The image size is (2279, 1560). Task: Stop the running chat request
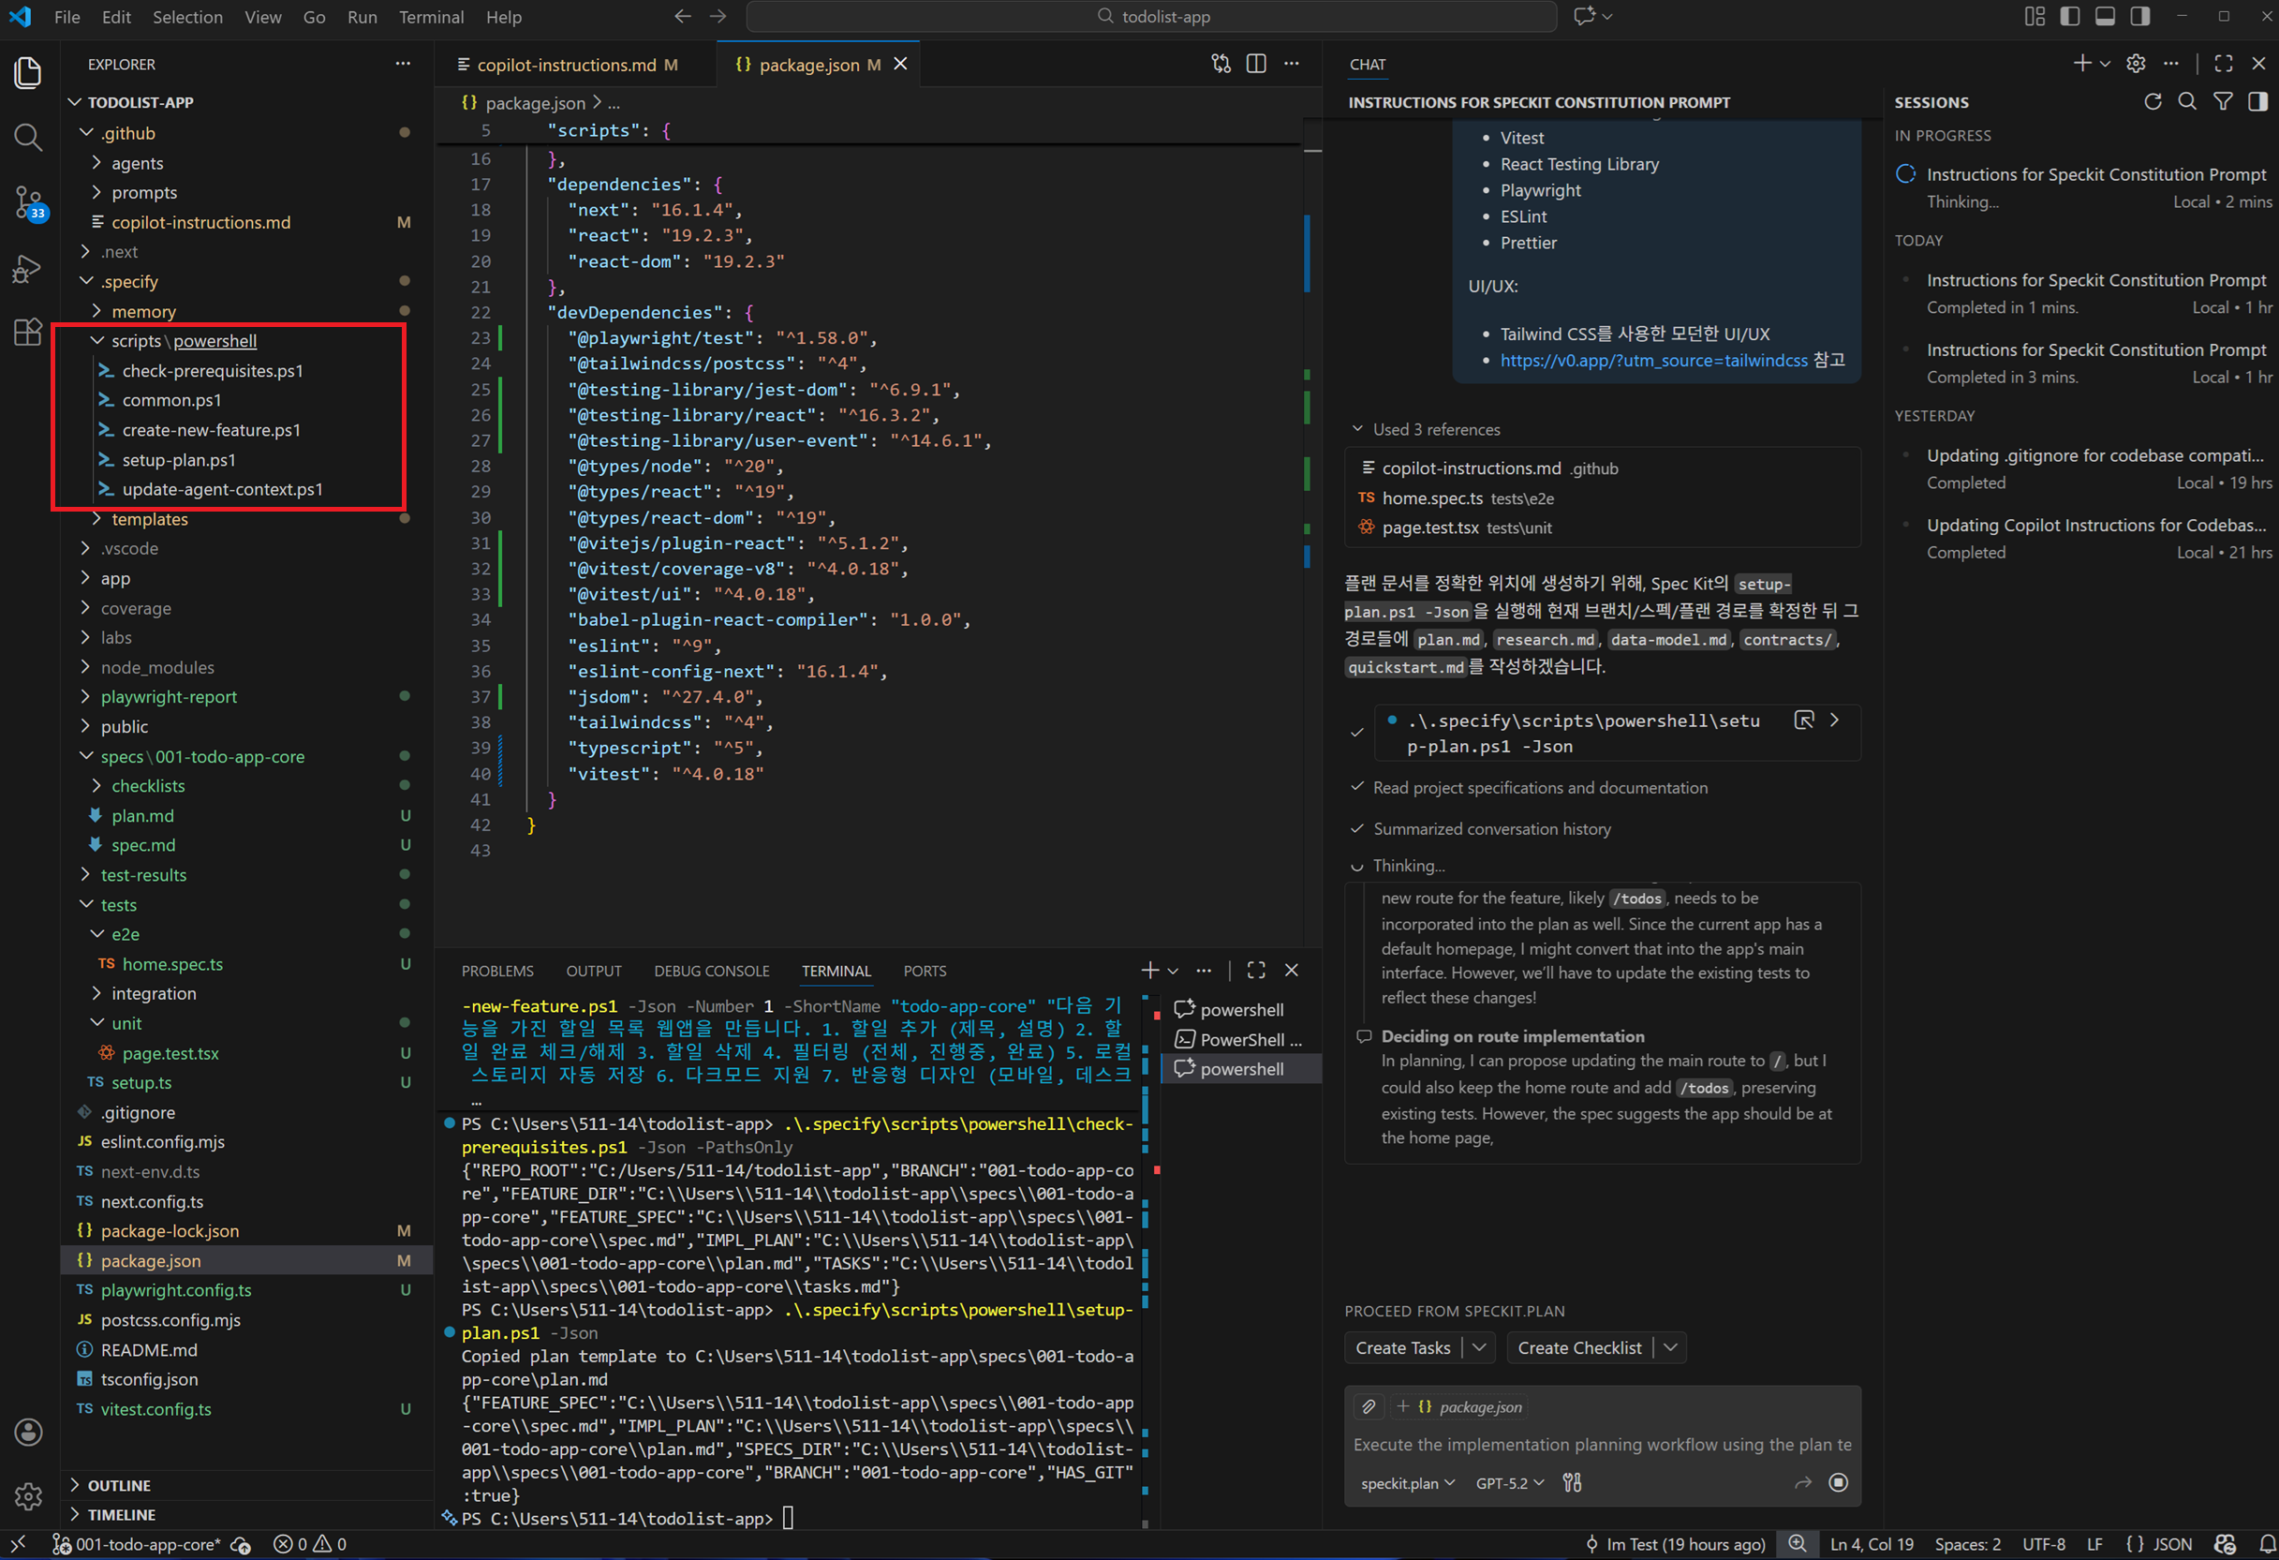coord(1839,1482)
